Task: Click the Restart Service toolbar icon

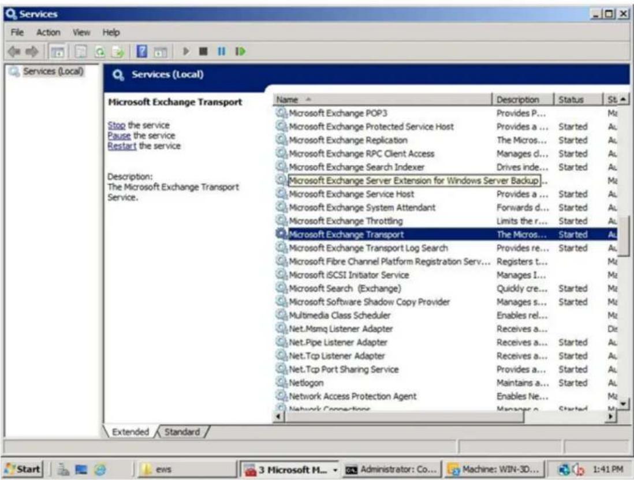Action: click(240, 51)
